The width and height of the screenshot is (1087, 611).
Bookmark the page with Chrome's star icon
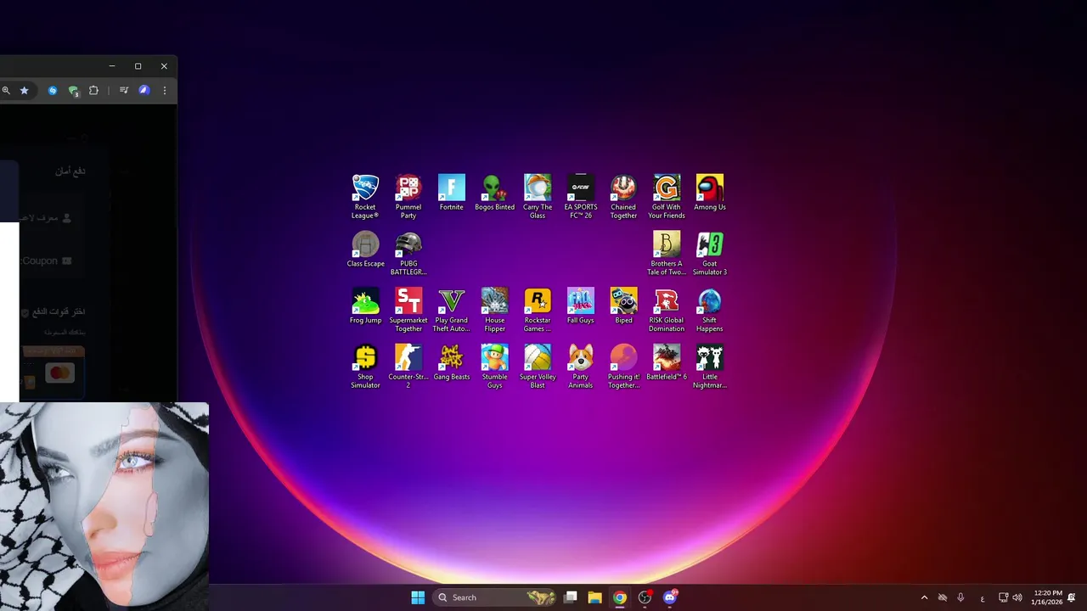tap(24, 90)
